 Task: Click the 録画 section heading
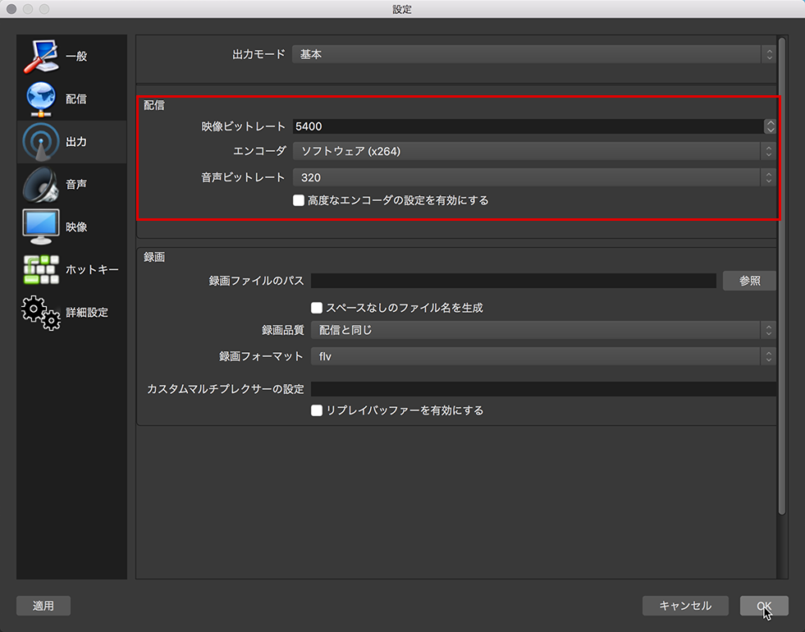(x=154, y=257)
